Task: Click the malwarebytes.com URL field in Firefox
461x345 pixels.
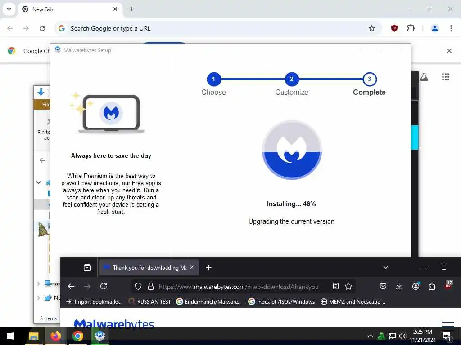Action: pos(239,287)
